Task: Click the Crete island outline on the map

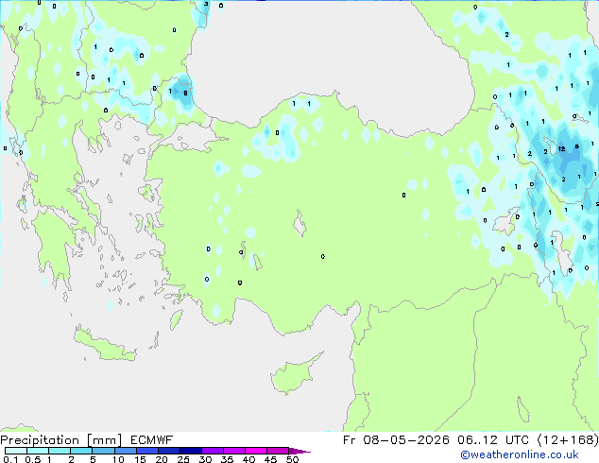Action: point(104,345)
